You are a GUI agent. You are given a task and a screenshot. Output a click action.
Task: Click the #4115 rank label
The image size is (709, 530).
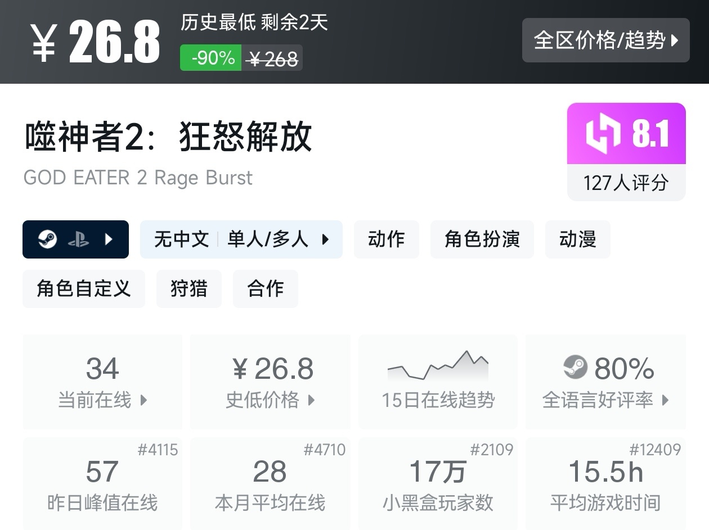158,450
